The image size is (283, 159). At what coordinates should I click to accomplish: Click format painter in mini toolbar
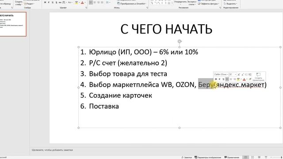tap(250, 79)
